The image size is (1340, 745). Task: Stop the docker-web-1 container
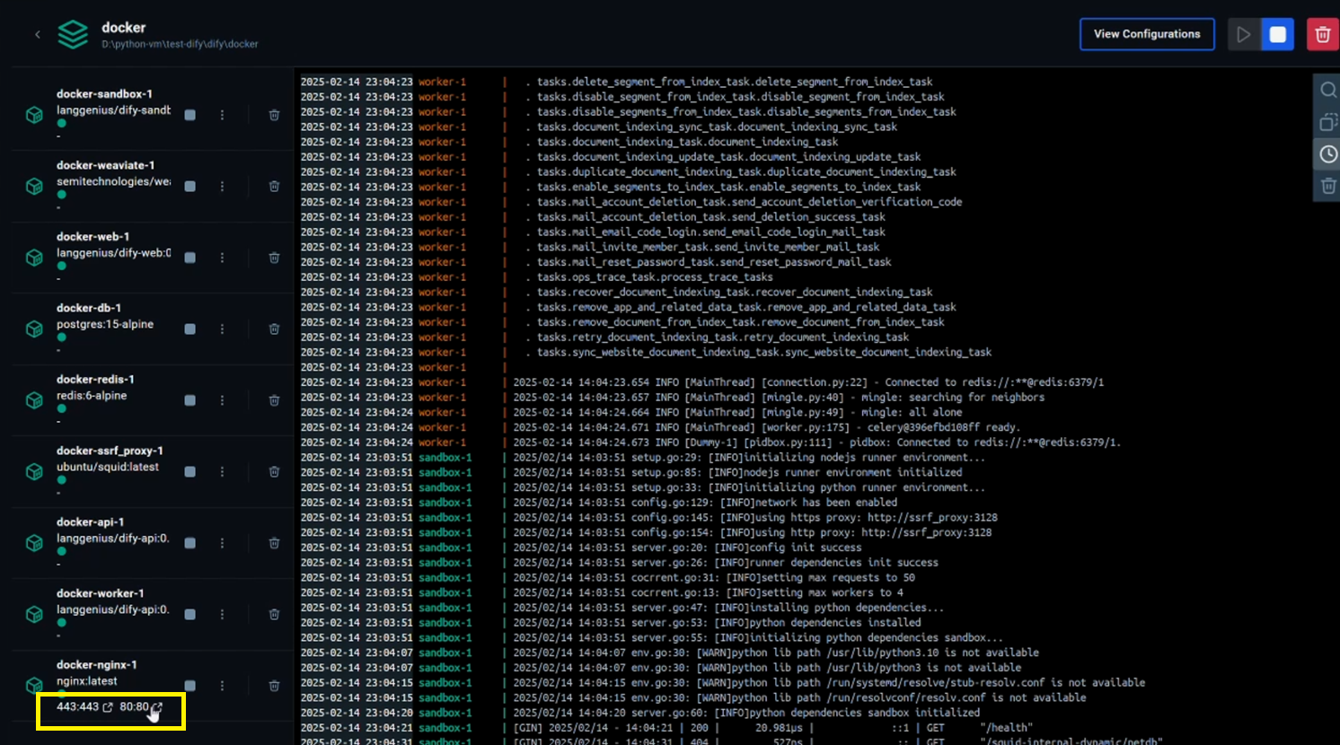pyautogui.click(x=190, y=258)
